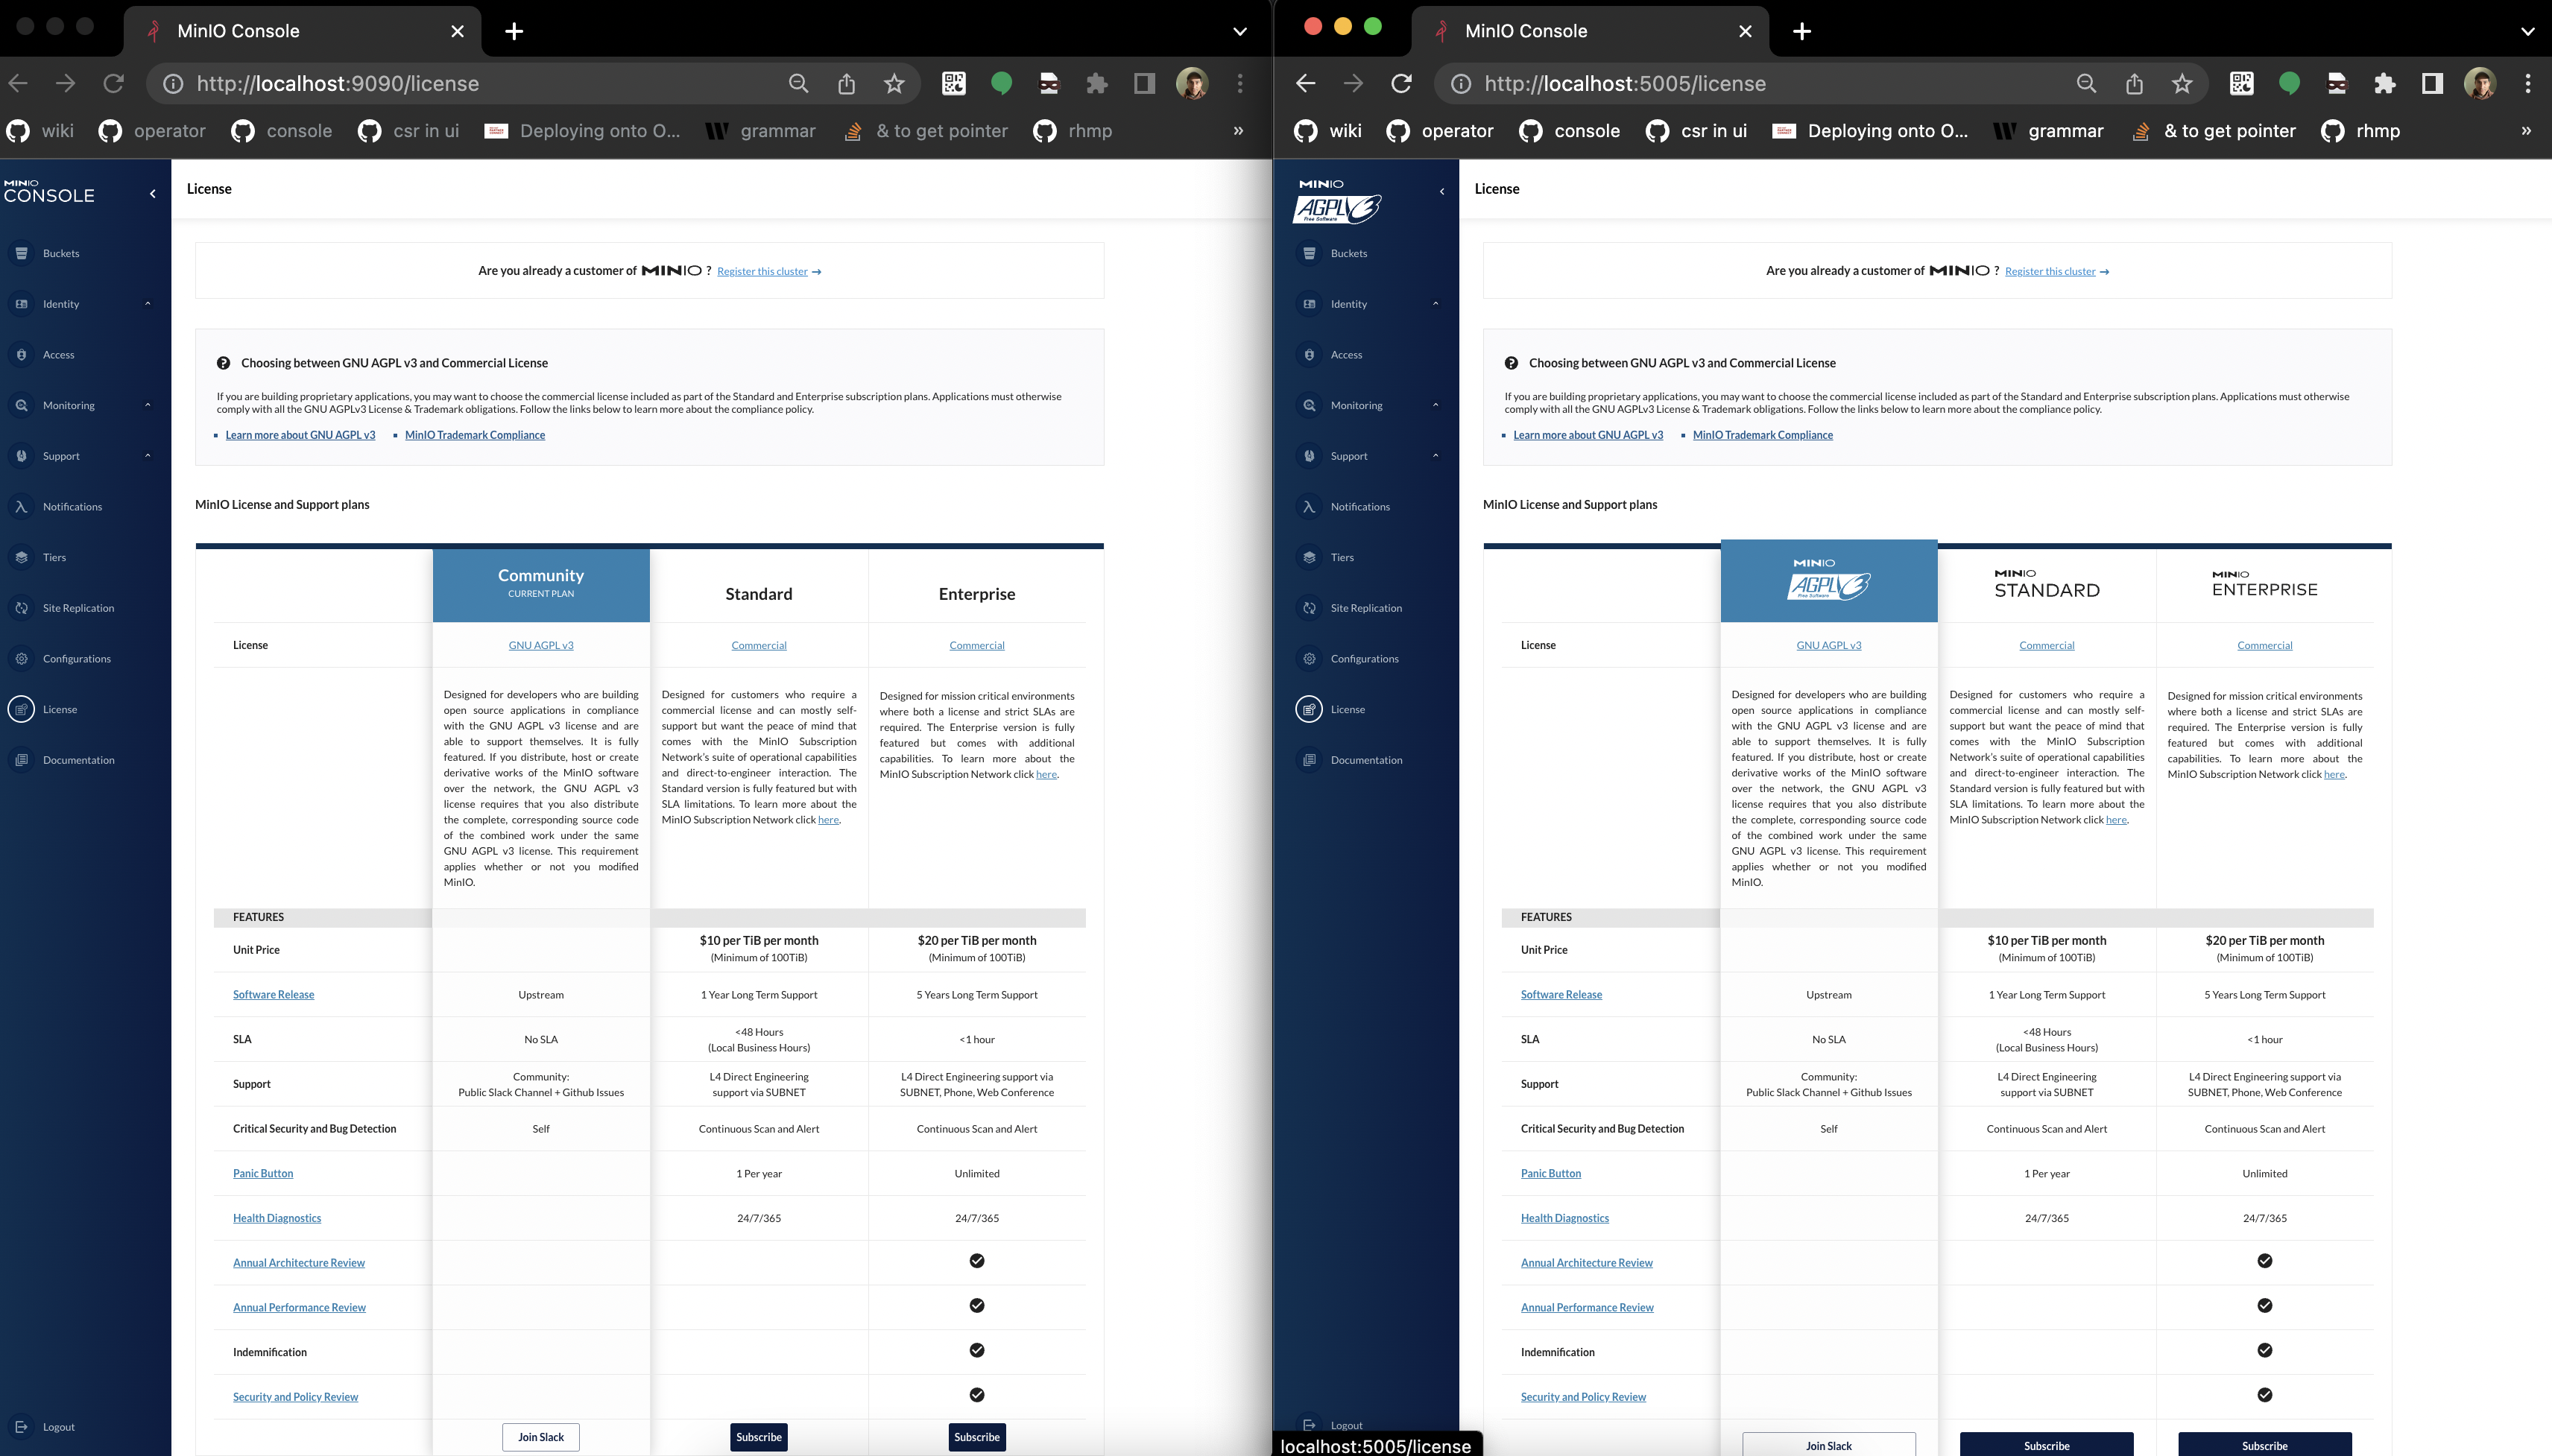This screenshot has height=1456, width=2552.
Task: Click Notifications lambda icon in right sidebar
Action: coord(1309,507)
